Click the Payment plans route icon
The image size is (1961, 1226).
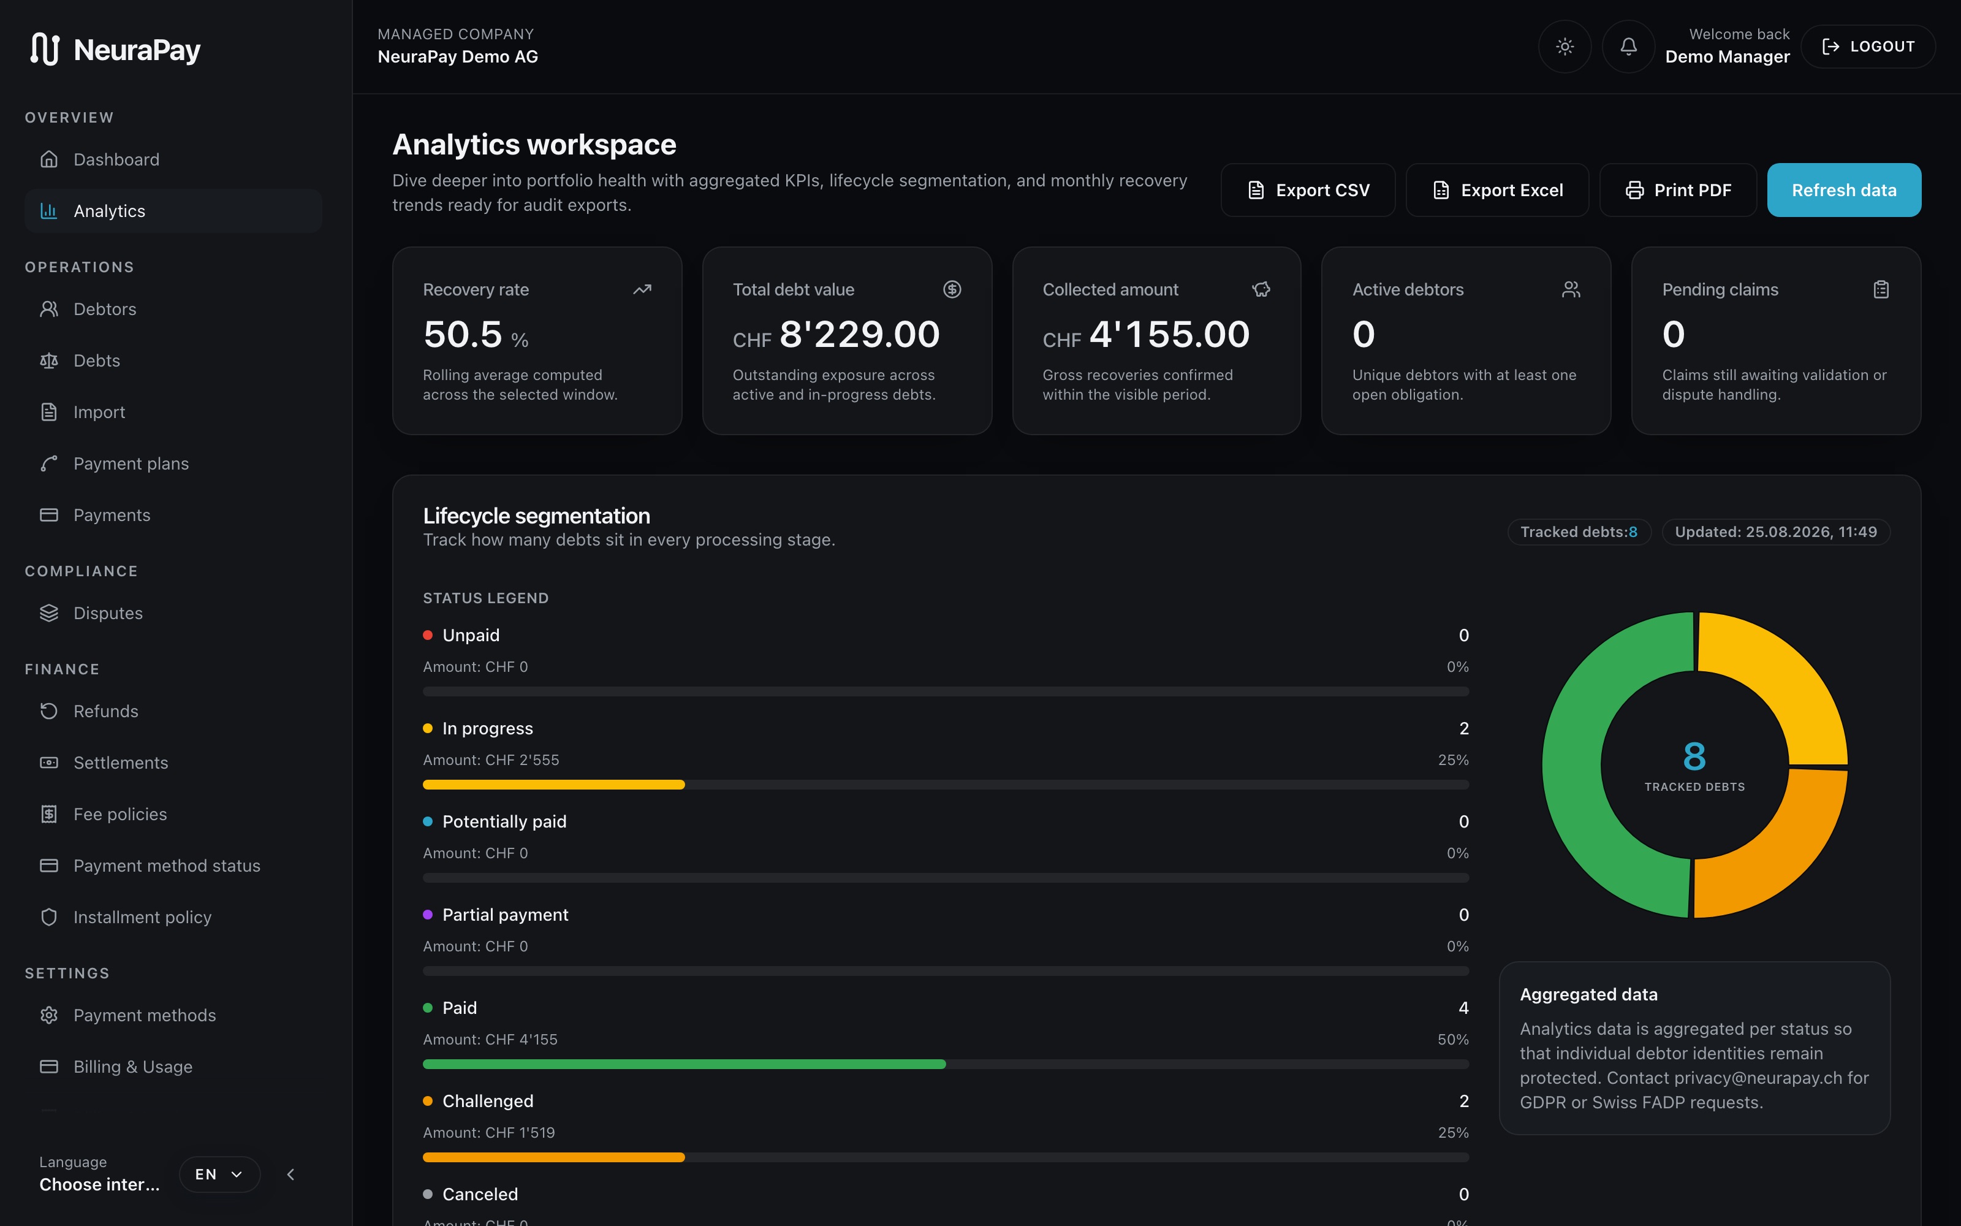click(48, 464)
